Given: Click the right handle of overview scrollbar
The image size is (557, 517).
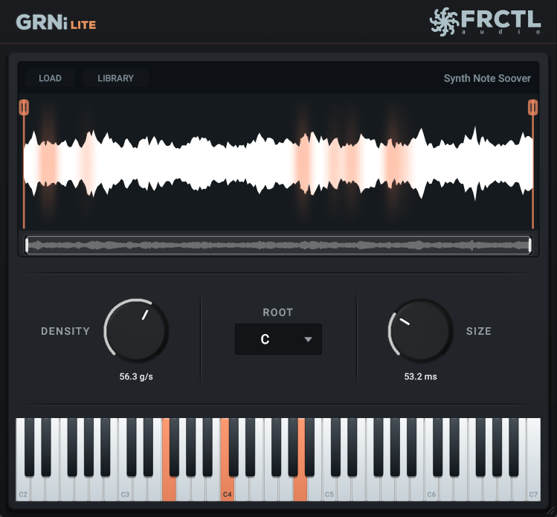Looking at the screenshot, I should pyautogui.click(x=529, y=245).
